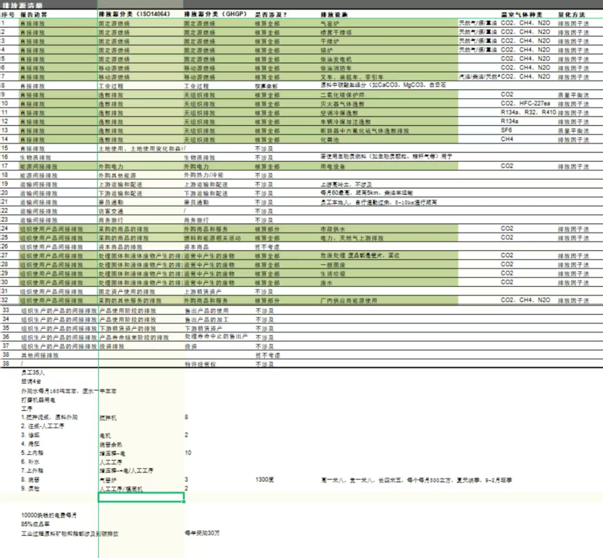Select the 排放设施 column header

tap(332, 14)
